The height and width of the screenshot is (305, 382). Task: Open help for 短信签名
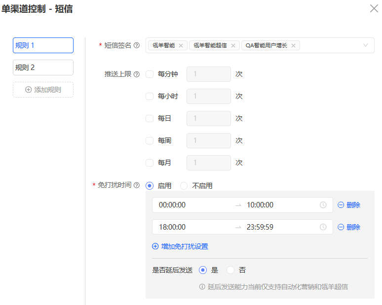pyautogui.click(x=137, y=45)
